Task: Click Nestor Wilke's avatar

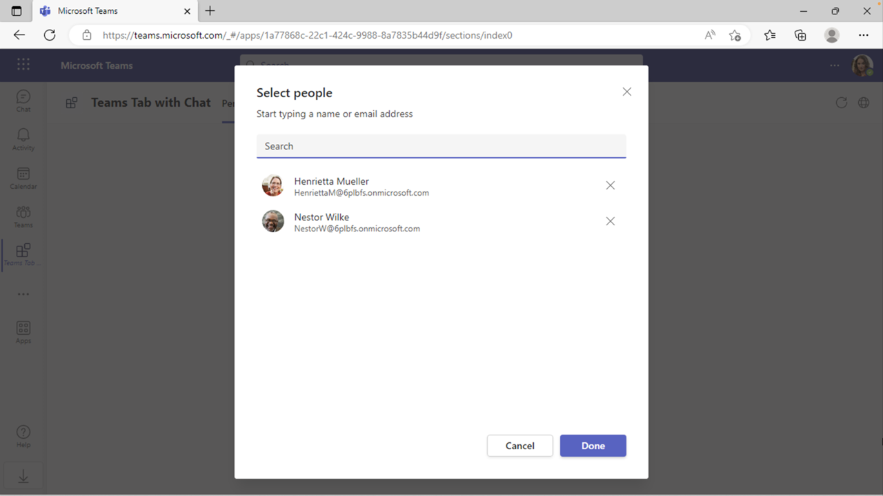Action: pos(273,221)
